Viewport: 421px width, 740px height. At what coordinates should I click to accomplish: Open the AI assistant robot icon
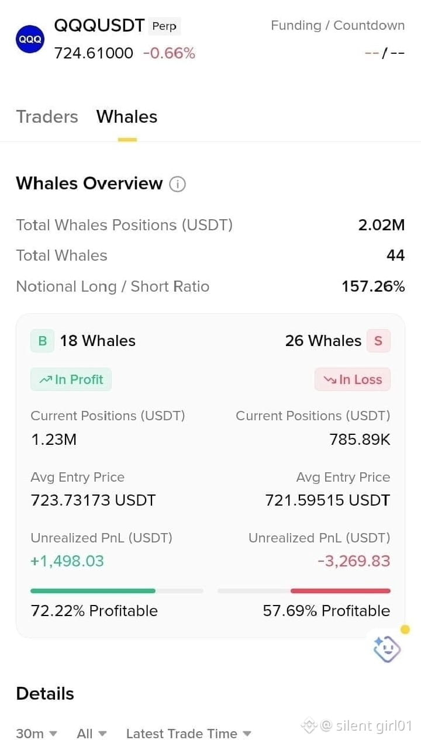(387, 649)
